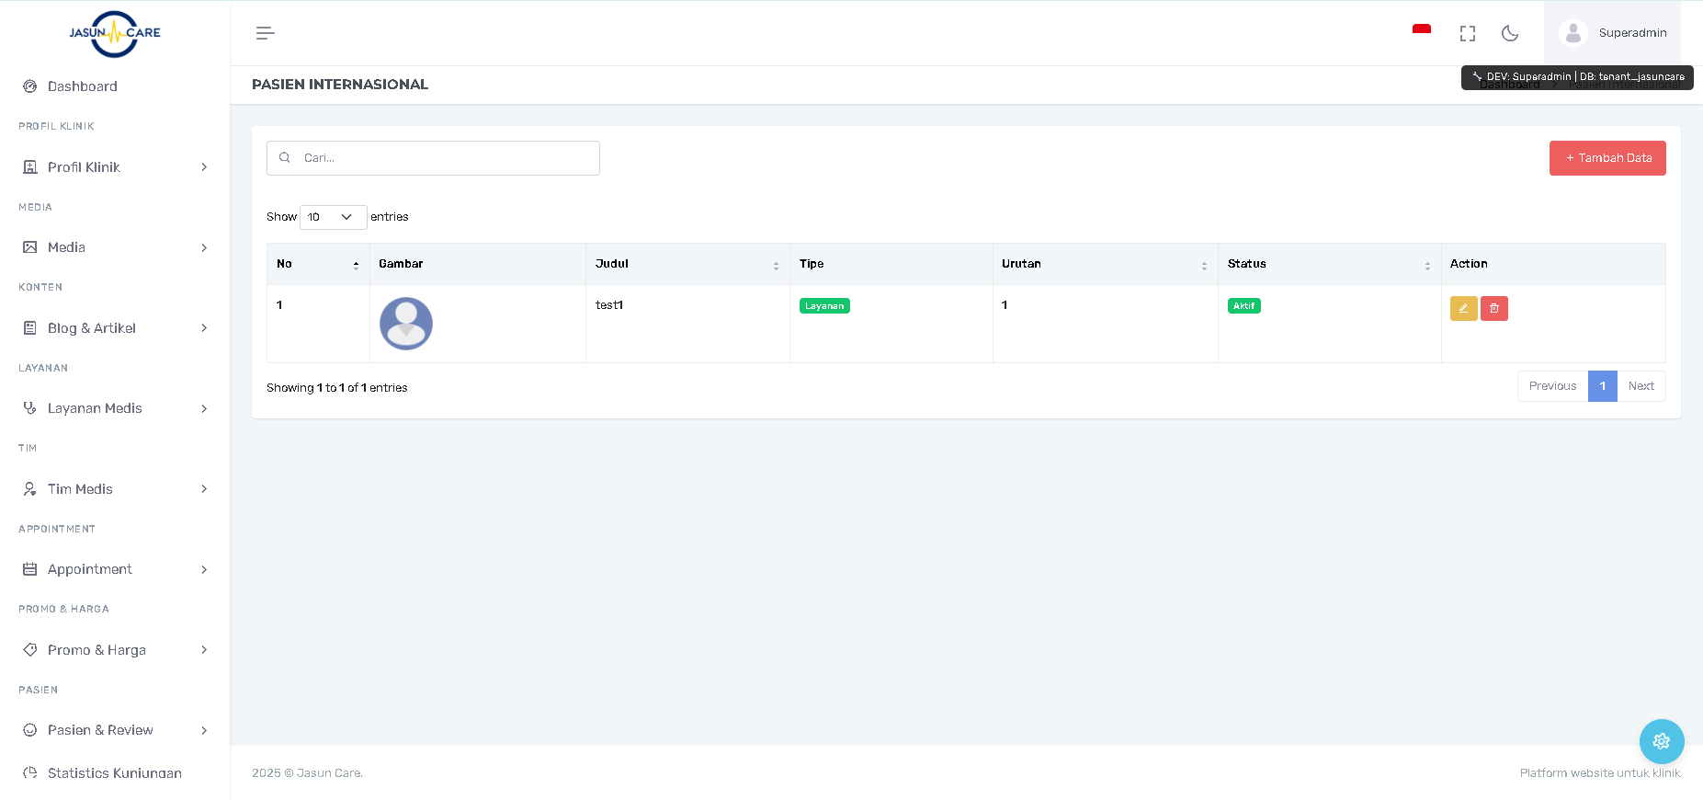Screen dimensions: 1703x800
Task: Open the Indonesian flag language selector
Action: pyautogui.click(x=1421, y=32)
